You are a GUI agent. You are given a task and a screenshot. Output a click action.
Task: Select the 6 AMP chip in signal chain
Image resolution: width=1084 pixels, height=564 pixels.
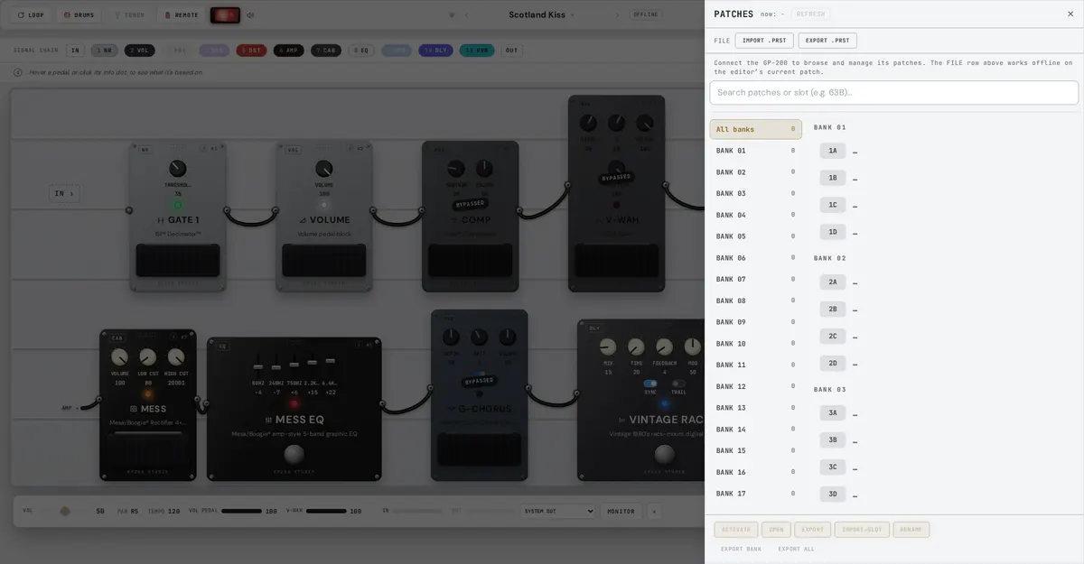(289, 51)
